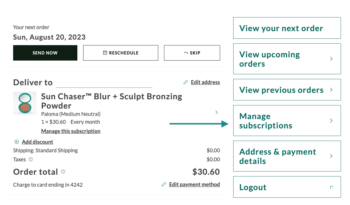Viewport: 350px width, 205px height.
Task: Click the pencil icon beside Edit payment method
Action: pos(164,184)
